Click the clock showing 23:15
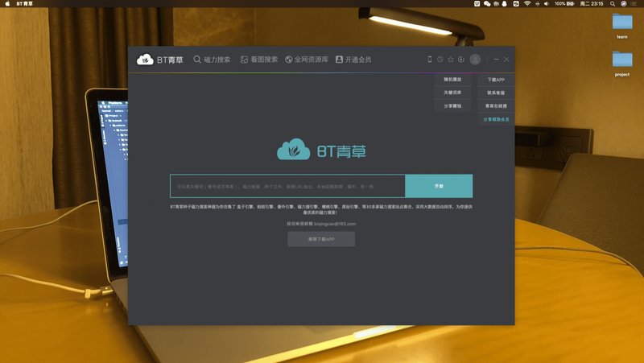The width and height of the screenshot is (644, 363). [x=592, y=4]
